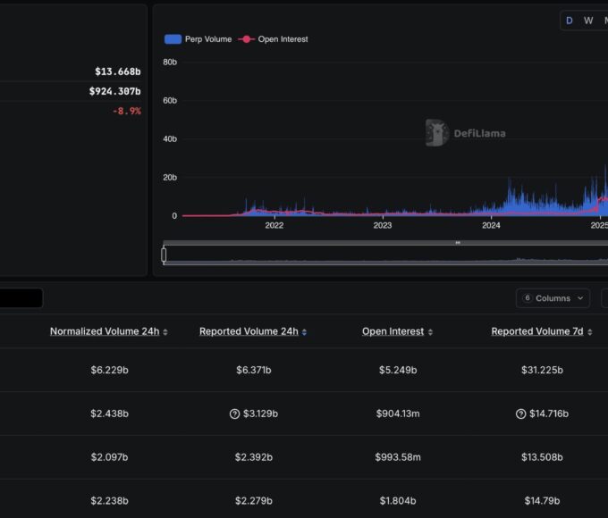The width and height of the screenshot is (608, 518).
Task: Open the Columns dropdown
Action: 552,298
